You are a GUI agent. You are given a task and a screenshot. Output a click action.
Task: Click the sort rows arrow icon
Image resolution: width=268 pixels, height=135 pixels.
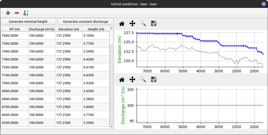point(26,13)
